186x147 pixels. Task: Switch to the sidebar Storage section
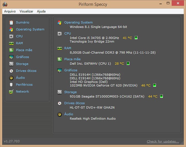22,64
